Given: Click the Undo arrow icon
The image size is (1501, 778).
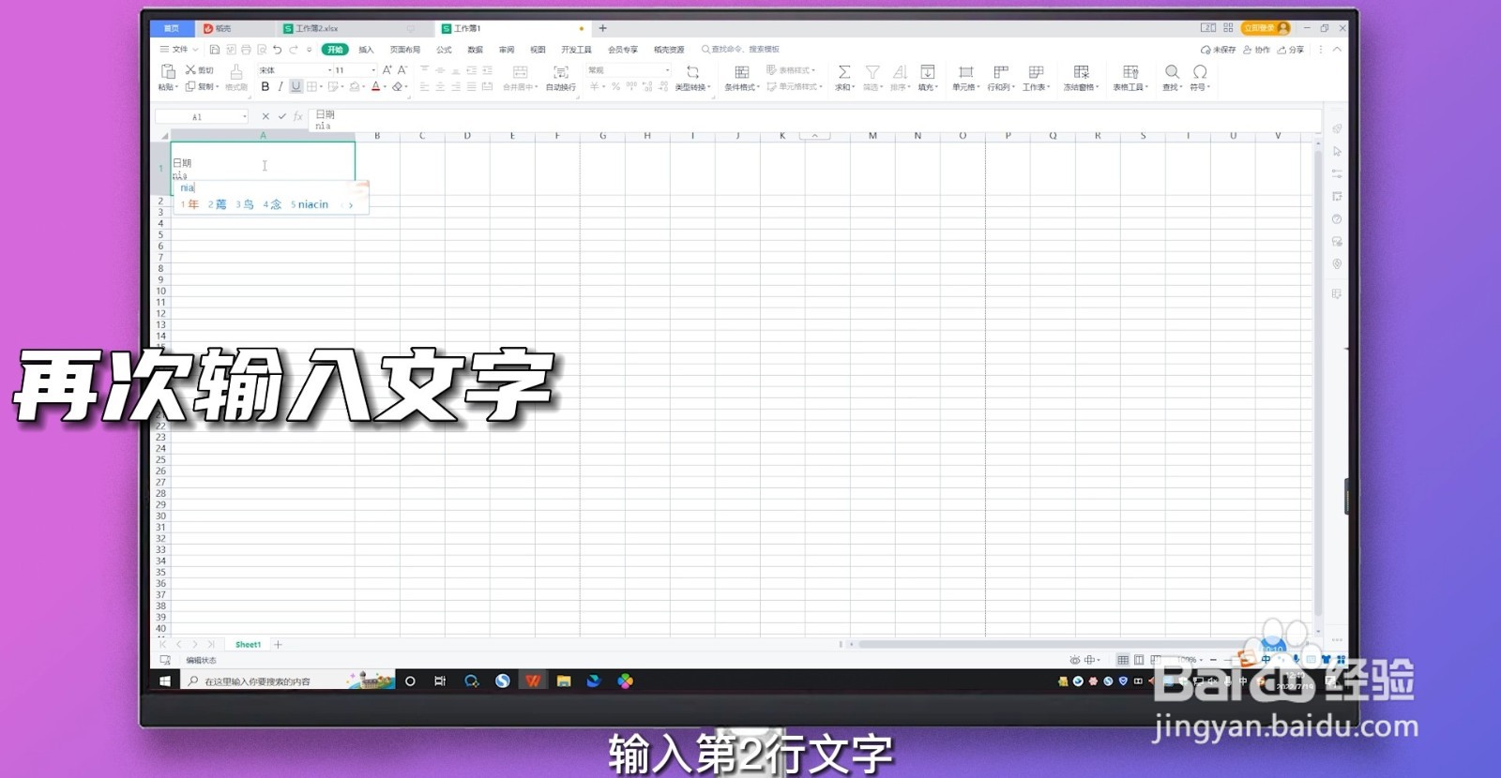Looking at the screenshot, I should pyautogui.click(x=278, y=50).
